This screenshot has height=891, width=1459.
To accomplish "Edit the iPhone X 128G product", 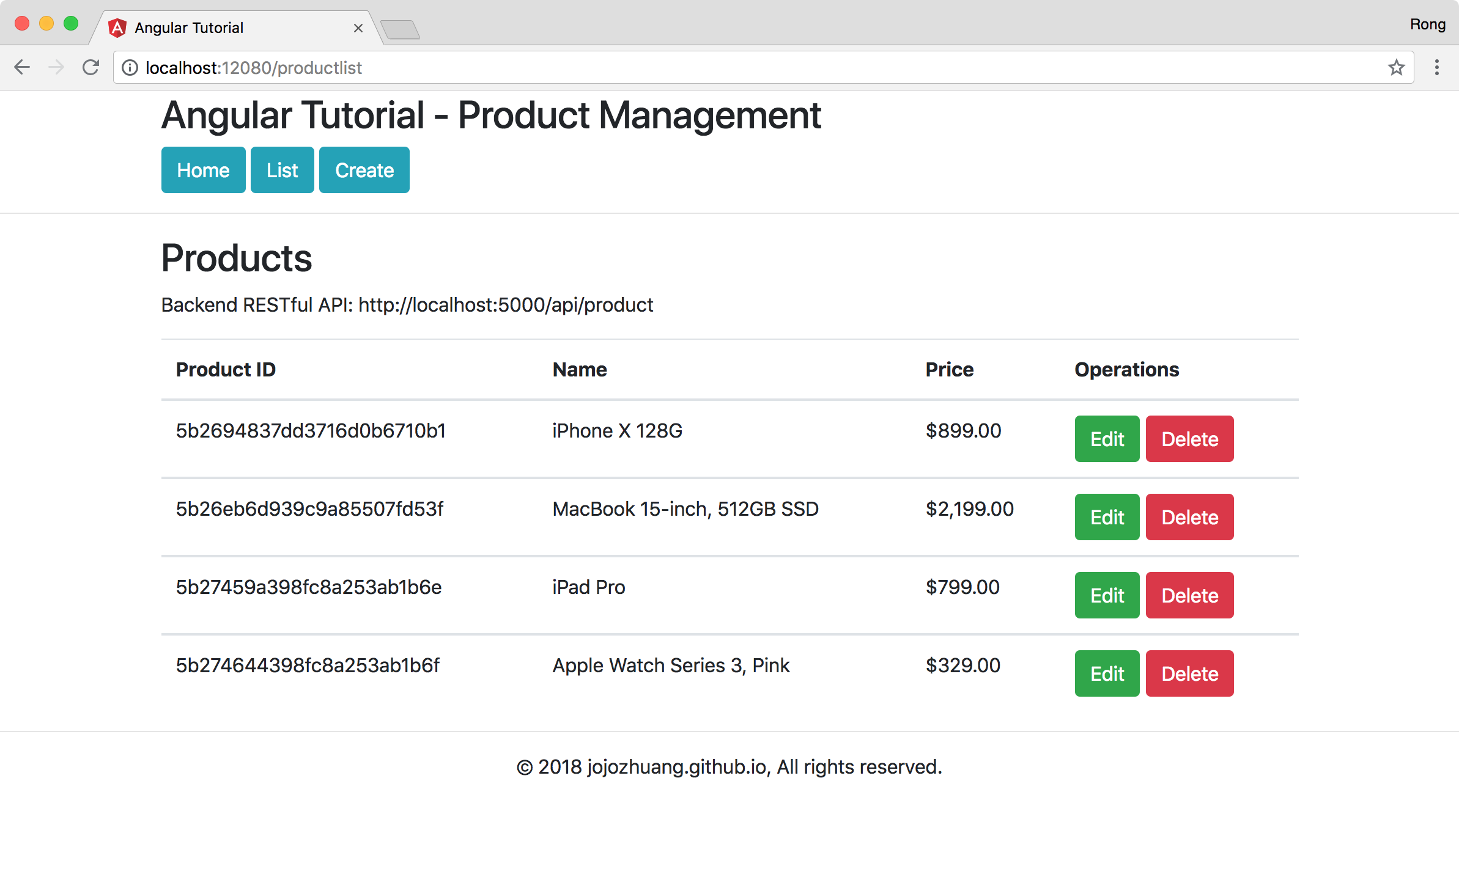I will coord(1107,439).
